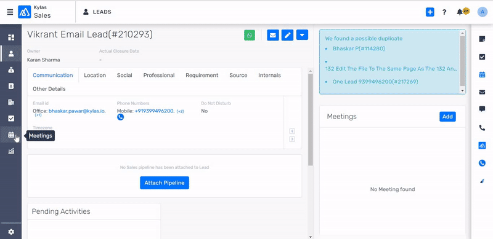Click right arrow in details pager

[x=292, y=139]
